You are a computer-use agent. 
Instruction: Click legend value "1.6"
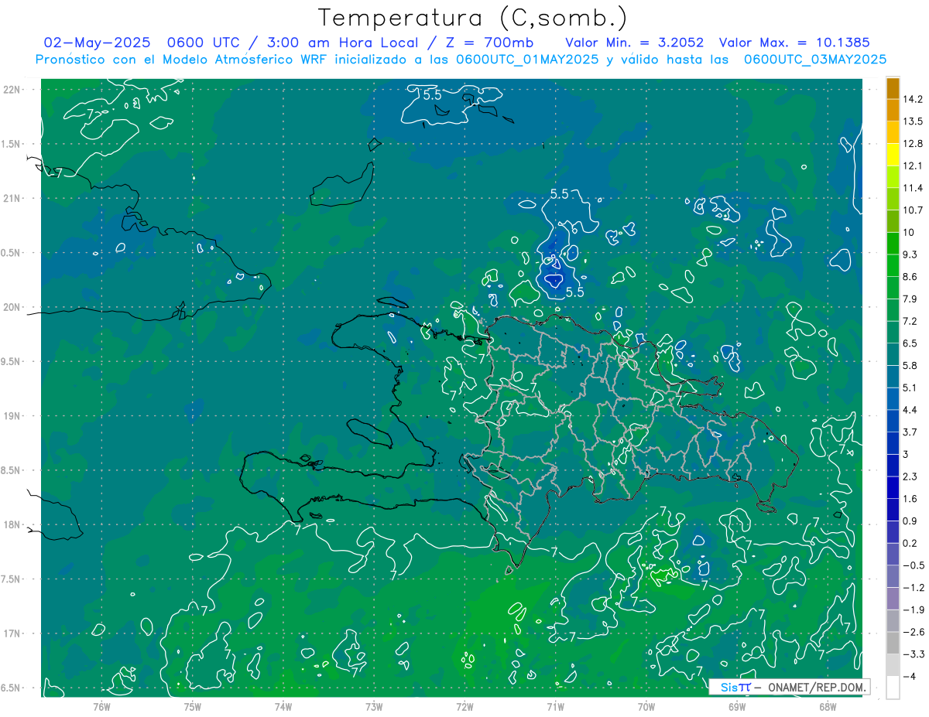tap(910, 499)
